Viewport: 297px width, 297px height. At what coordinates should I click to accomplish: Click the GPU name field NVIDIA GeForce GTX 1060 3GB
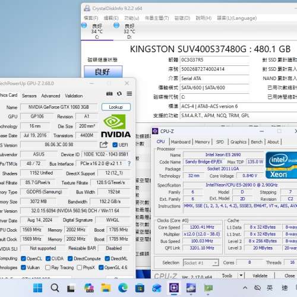tap(59, 107)
